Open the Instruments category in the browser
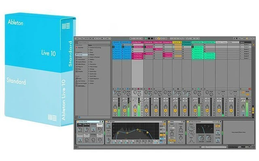 pos(81,60)
